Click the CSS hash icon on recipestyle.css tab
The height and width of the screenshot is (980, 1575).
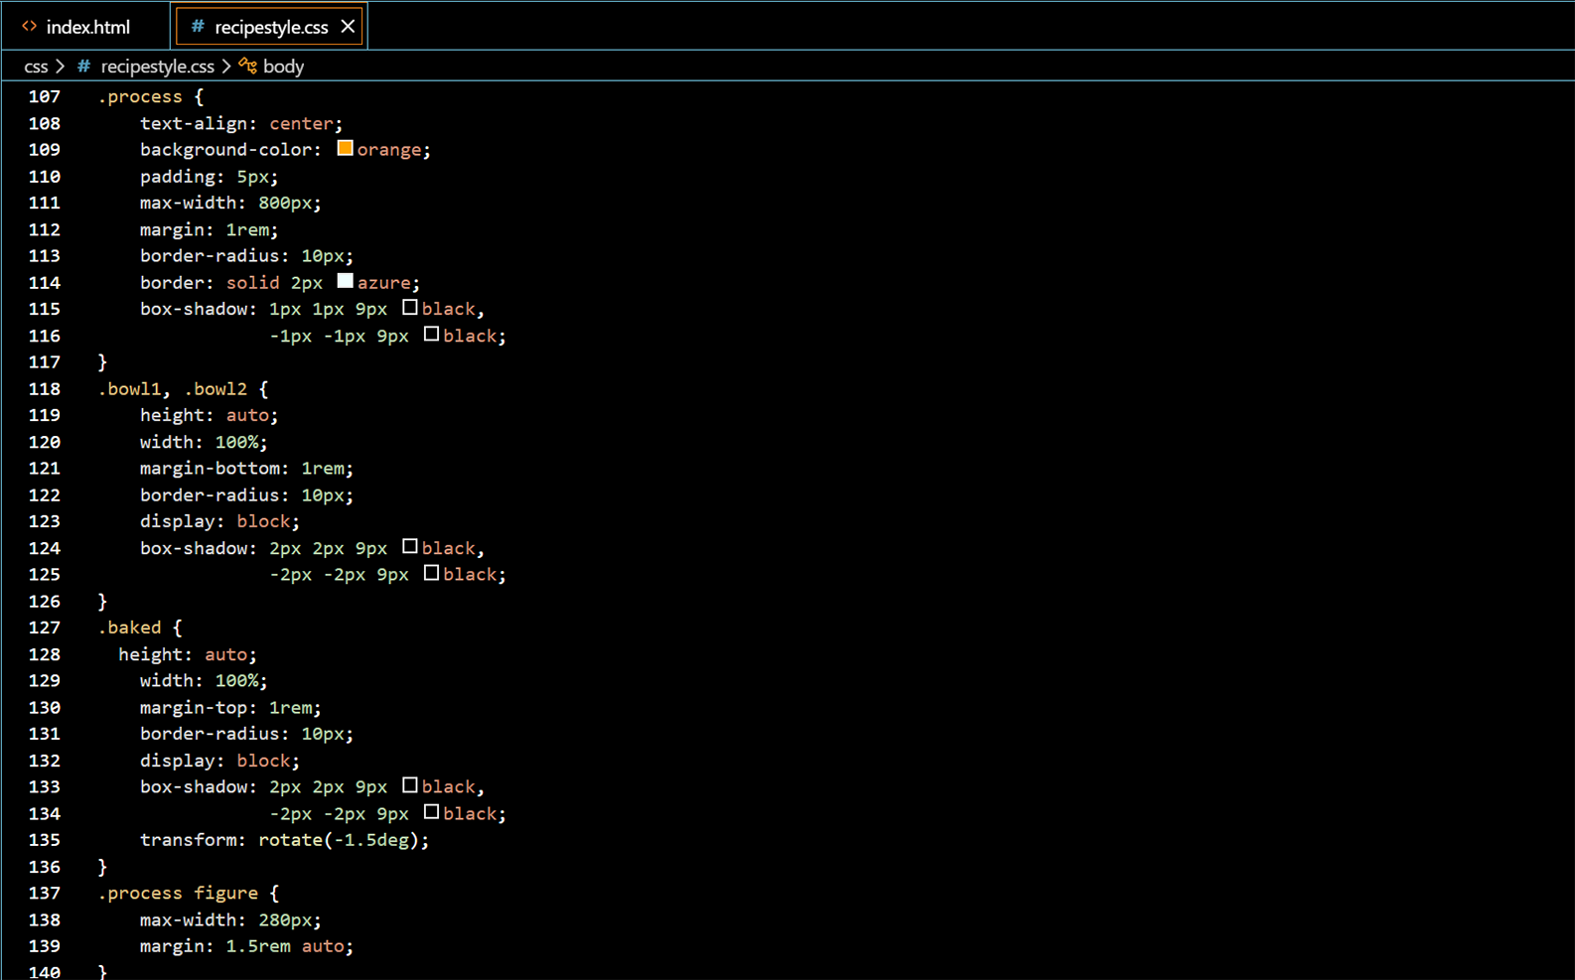[198, 27]
